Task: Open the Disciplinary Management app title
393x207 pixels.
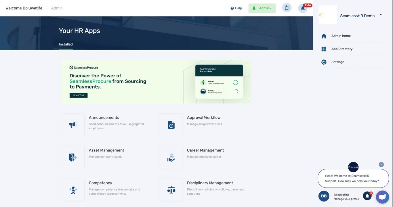Action: coord(210,183)
